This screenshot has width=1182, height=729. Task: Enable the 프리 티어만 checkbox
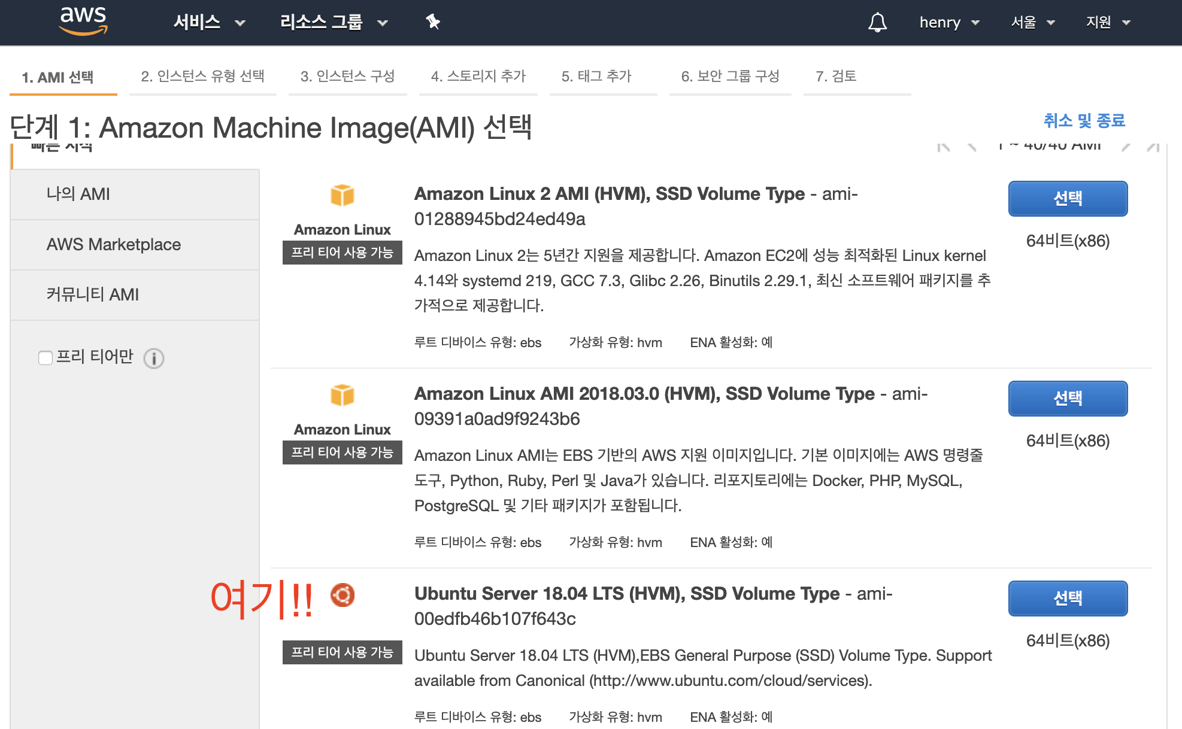pyautogui.click(x=46, y=358)
